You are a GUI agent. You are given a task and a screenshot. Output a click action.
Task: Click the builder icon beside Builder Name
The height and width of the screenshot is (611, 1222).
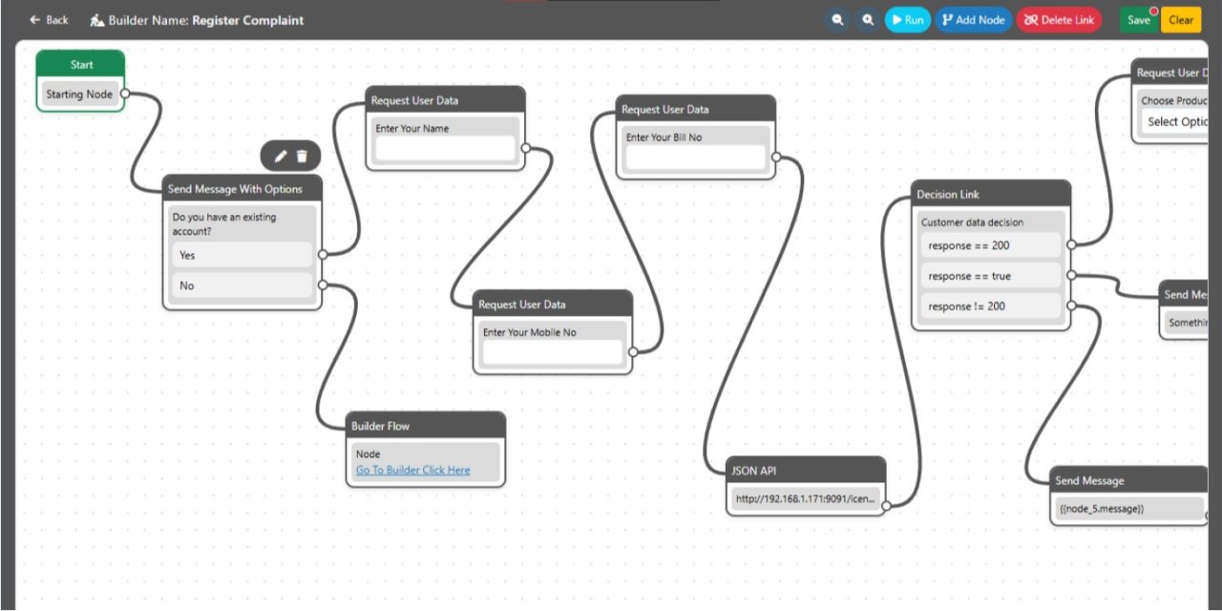tap(97, 20)
